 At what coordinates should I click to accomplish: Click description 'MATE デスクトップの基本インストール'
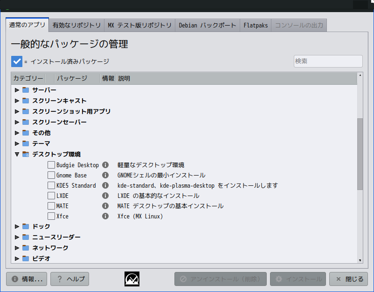point(170,206)
